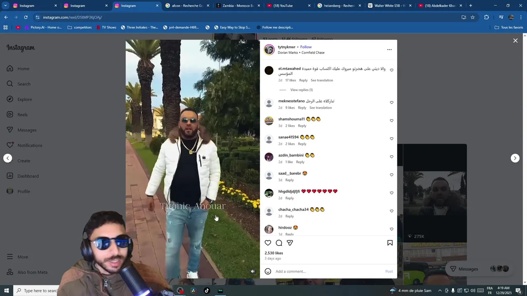Follow tytnyknwr

[306, 47]
